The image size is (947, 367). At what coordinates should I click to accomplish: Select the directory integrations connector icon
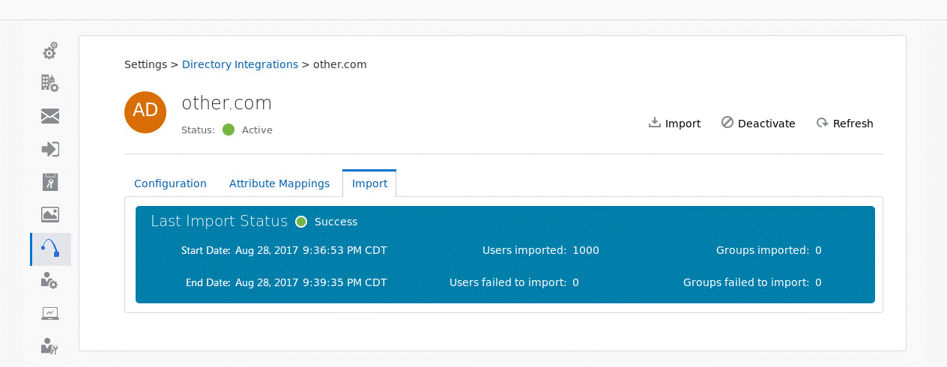pos(50,249)
